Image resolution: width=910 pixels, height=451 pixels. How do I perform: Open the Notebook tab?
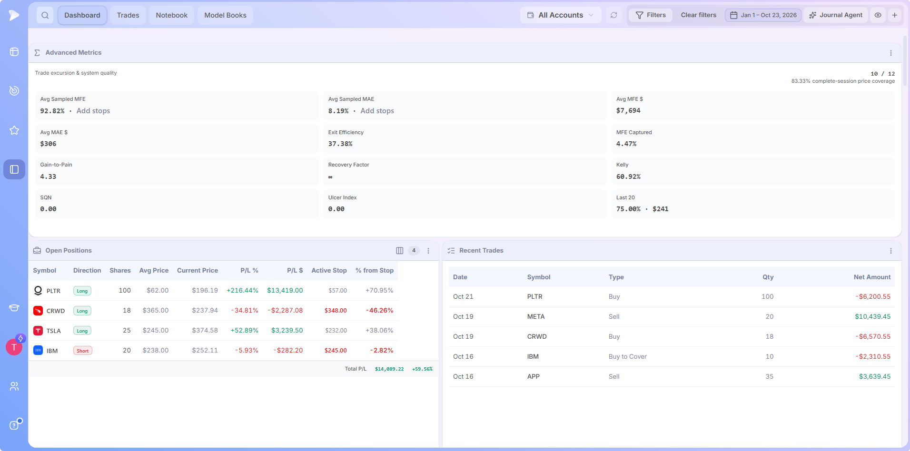[172, 15]
